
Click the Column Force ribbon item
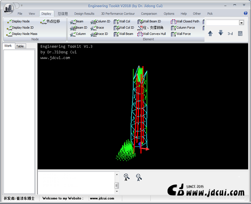coord(185,28)
